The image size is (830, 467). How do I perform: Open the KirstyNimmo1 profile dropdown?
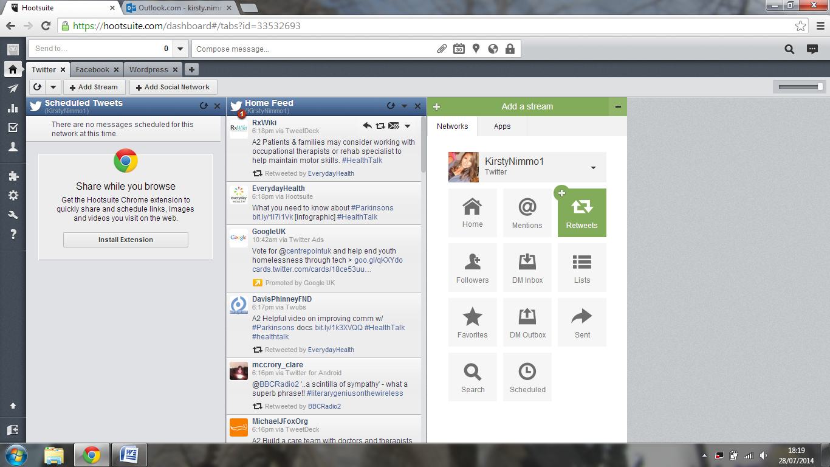(x=593, y=168)
